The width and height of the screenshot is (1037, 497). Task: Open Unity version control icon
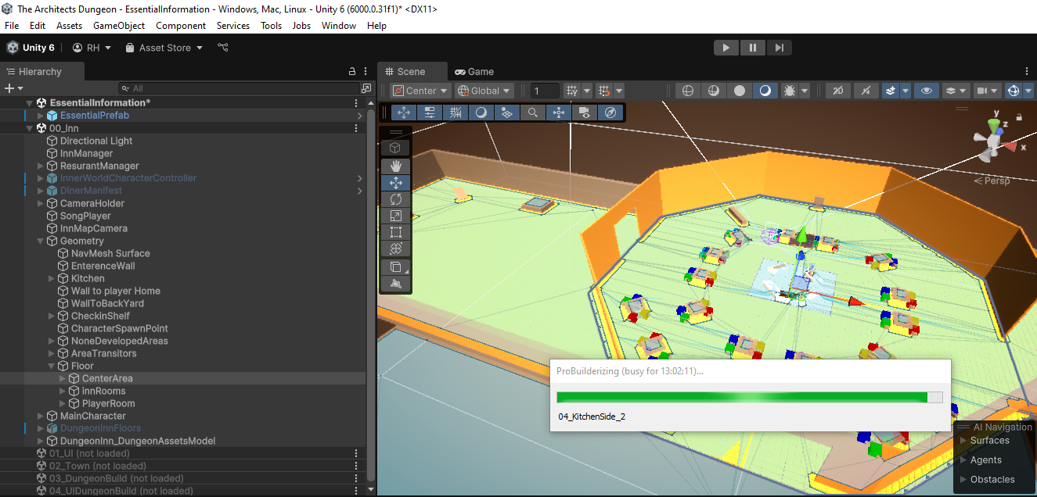(x=223, y=48)
